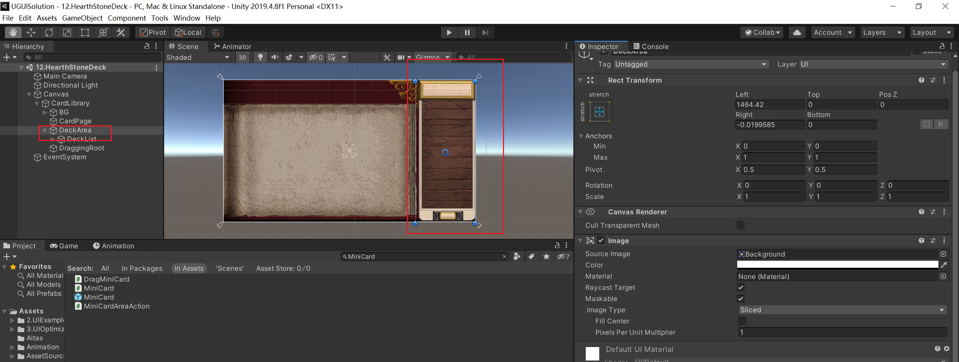The width and height of the screenshot is (959, 362).
Task: Enable Cull Transparent Mesh checkbox
Action: click(741, 225)
